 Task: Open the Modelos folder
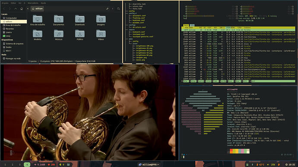pos(38,35)
